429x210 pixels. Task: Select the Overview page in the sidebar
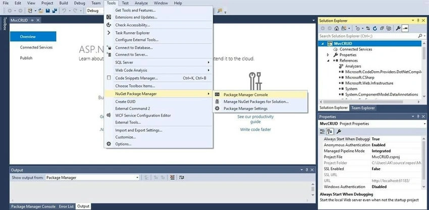(x=33, y=36)
